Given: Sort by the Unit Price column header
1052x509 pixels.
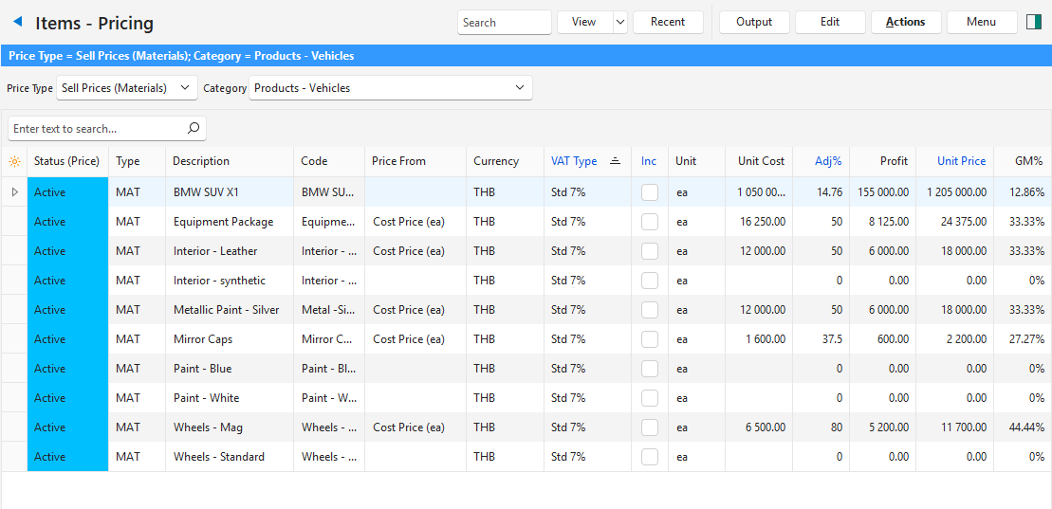Looking at the screenshot, I should [x=961, y=161].
